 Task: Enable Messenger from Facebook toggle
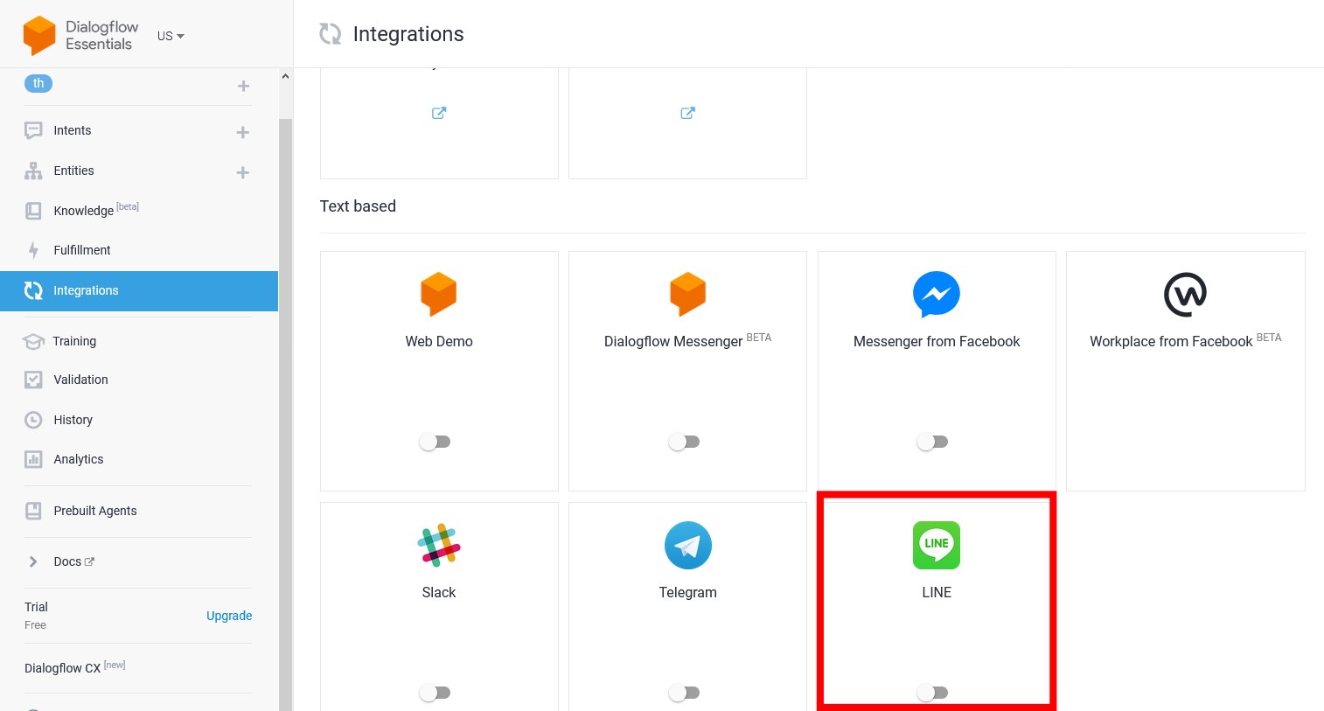pyautogui.click(x=932, y=442)
